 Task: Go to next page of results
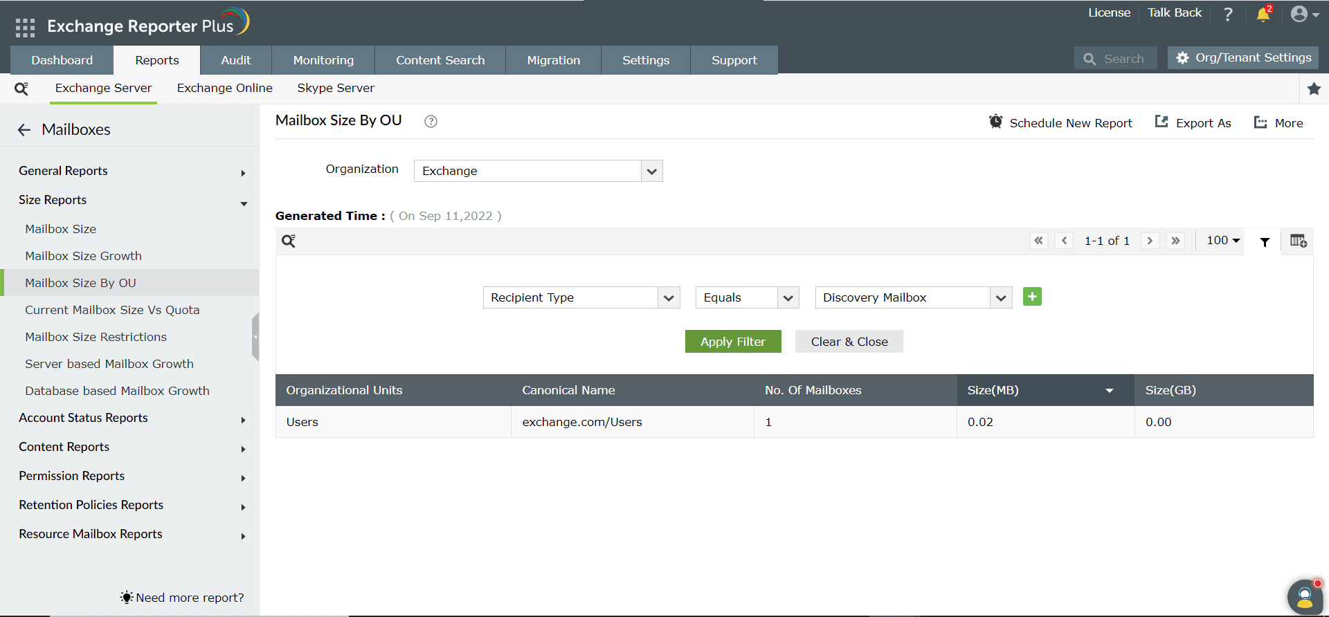click(x=1150, y=241)
